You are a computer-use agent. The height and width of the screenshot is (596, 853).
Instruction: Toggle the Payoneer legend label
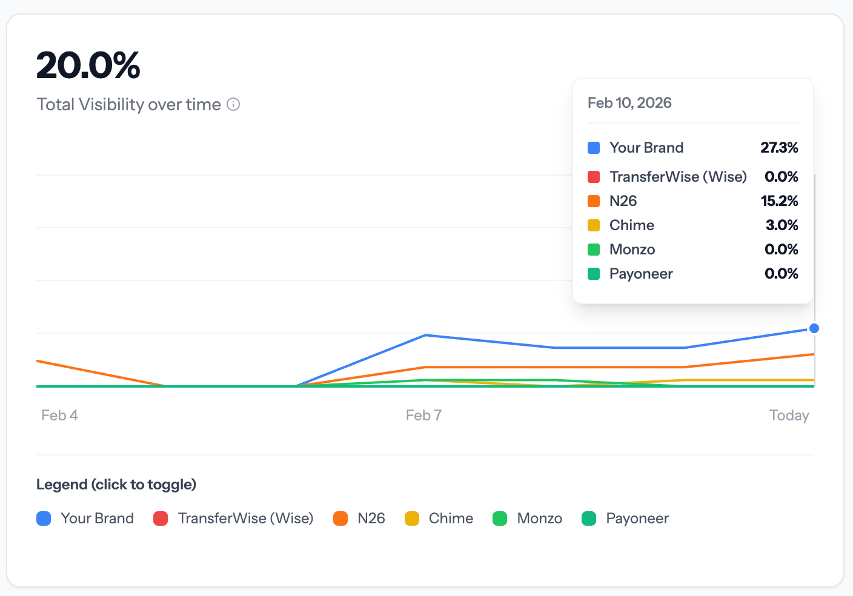(x=637, y=518)
